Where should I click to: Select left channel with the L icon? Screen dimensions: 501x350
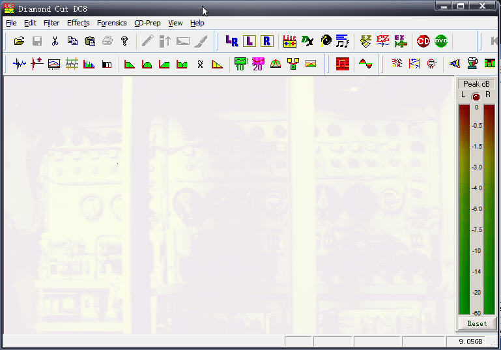click(x=250, y=41)
